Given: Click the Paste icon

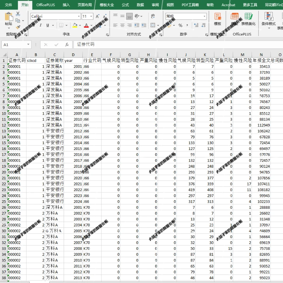Looking at the screenshot, I should 8,17.
